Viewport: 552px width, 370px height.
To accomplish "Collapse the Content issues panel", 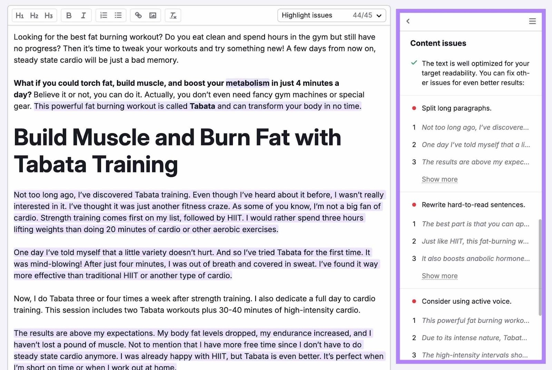I will [408, 21].
